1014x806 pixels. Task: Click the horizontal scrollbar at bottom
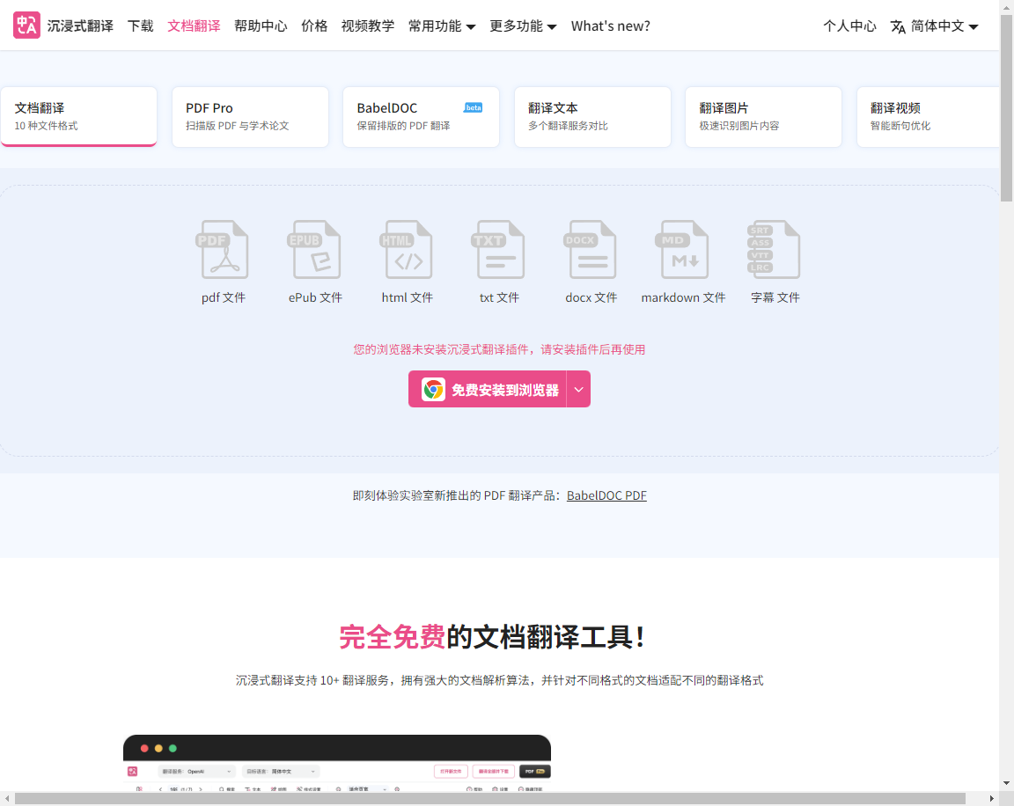(489, 799)
